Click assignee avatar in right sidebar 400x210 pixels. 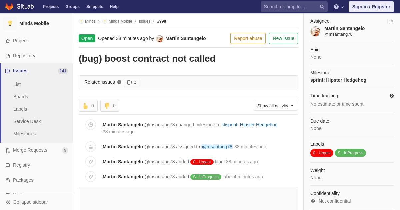[x=315, y=31]
